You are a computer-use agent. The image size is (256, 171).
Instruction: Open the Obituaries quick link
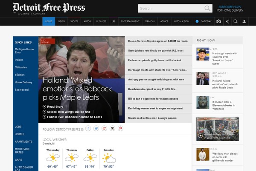pos(21,67)
